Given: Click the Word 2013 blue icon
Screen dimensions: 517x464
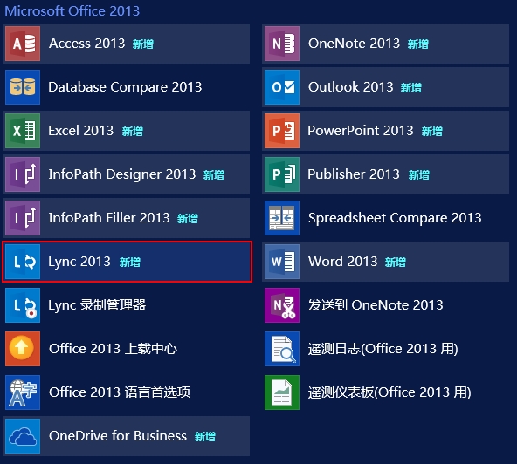Looking at the screenshot, I should (x=282, y=262).
